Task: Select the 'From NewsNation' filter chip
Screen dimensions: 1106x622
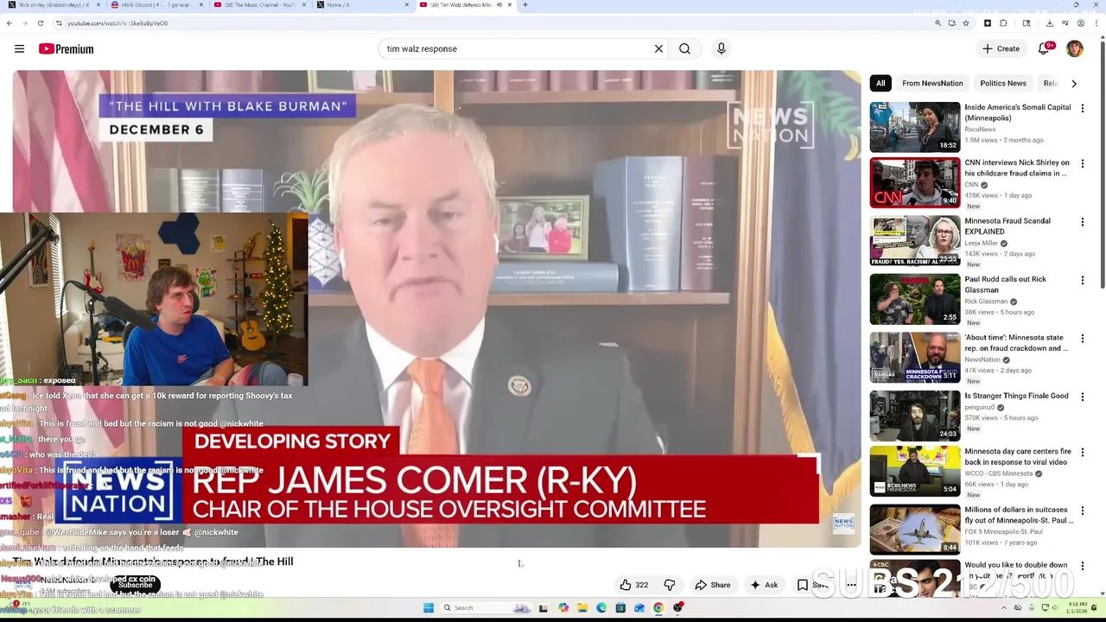Action: tap(932, 84)
